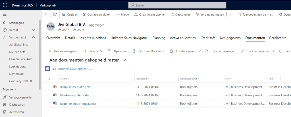Expand the Recent section chevron
Viewport: 291px width, 117px height.
[x=34, y=30]
